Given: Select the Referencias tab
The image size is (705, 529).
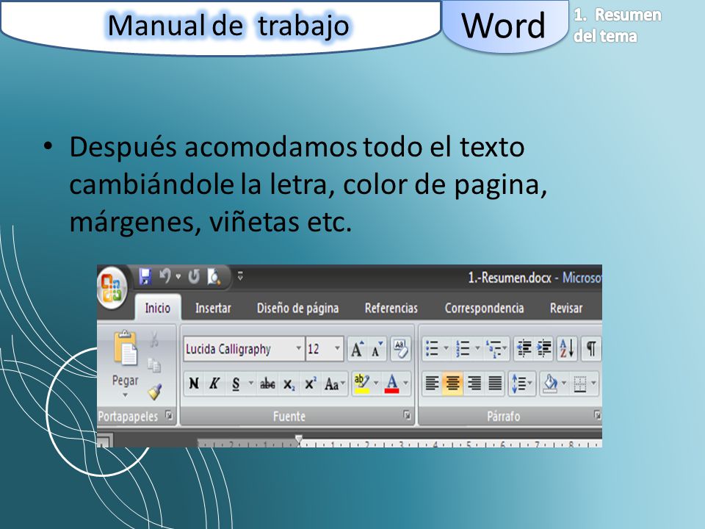Looking at the screenshot, I should click(391, 308).
